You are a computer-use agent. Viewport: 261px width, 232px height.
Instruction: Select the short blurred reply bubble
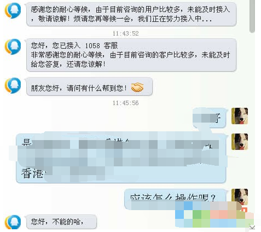point(210,118)
